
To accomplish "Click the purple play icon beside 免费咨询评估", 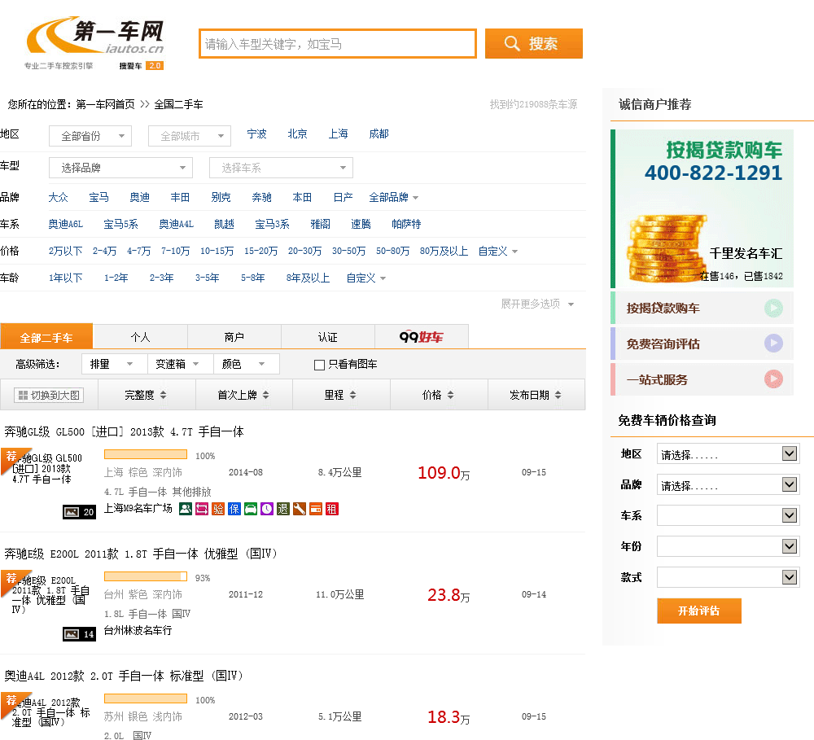I will pos(773,344).
